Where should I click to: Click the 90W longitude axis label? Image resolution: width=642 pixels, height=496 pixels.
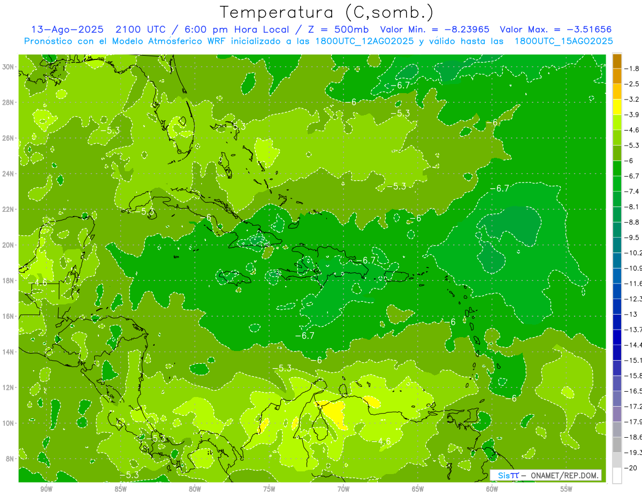point(47,489)
